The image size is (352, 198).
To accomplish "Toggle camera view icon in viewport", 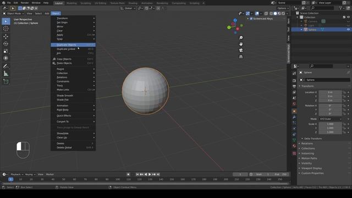I will pyautogui.click(x=241, y=50).
